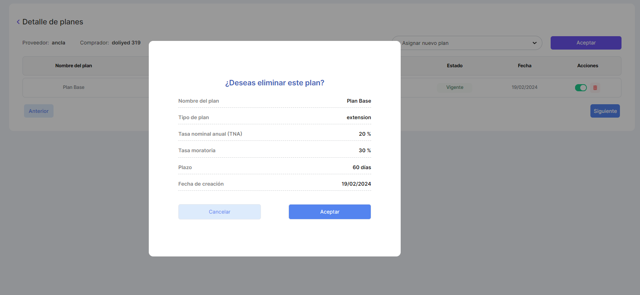This screenshot has height=295, width=640.
Task: Open the Asignar nuevo plan dropdown
Action: point(466,43)
